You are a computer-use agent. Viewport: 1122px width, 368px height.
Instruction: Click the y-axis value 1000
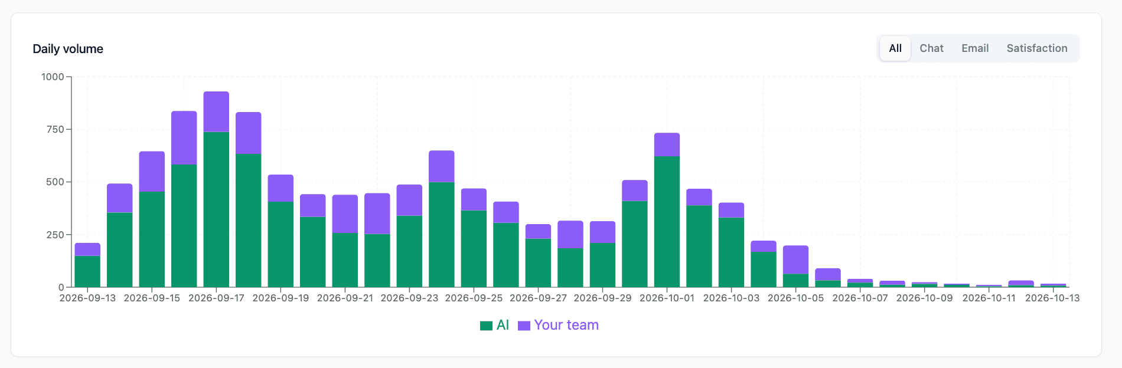tap(53, 77)
